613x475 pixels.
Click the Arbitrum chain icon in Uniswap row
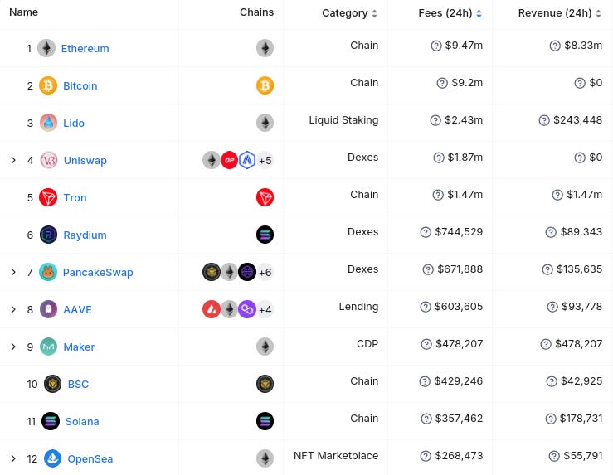(x=247, y=160)
